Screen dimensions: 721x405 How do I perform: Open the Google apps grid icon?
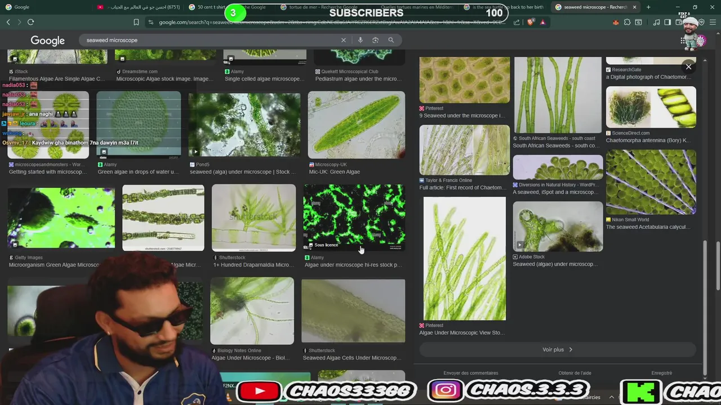[x=683, y=40]
